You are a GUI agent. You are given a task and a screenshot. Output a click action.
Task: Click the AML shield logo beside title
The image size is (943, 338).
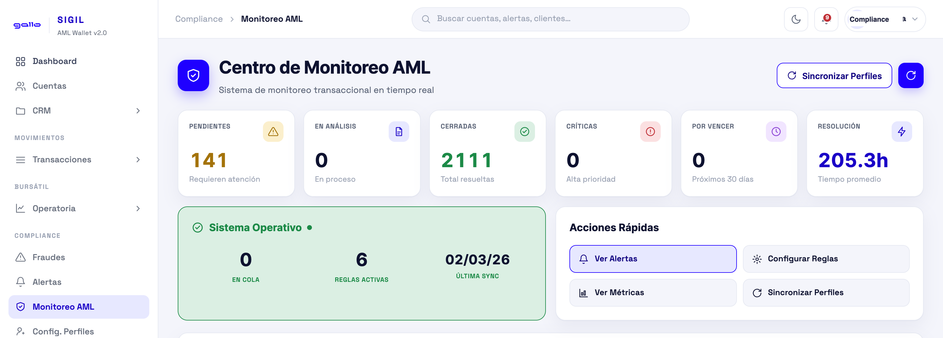(193, 75)
